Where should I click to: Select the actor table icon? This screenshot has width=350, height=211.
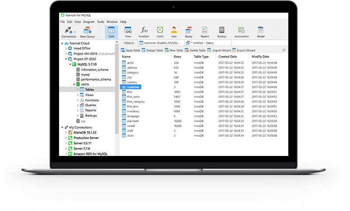tap(124, 63)
